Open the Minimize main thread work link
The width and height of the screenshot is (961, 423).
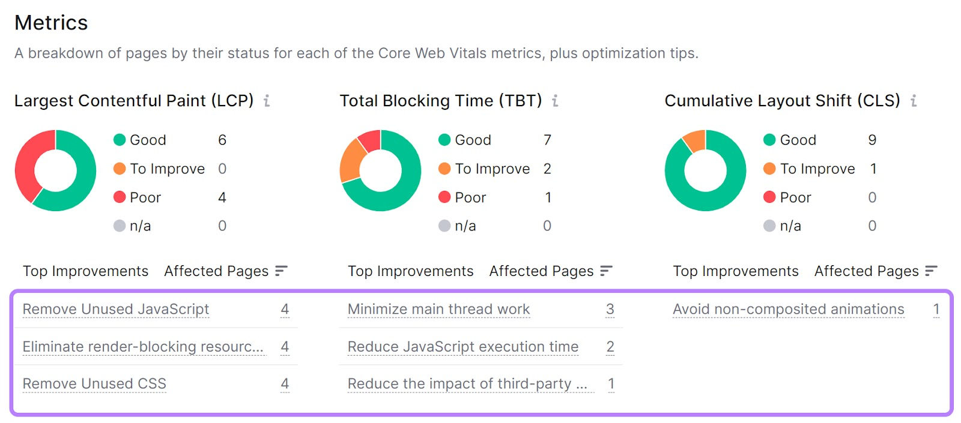tap(438, 309)
